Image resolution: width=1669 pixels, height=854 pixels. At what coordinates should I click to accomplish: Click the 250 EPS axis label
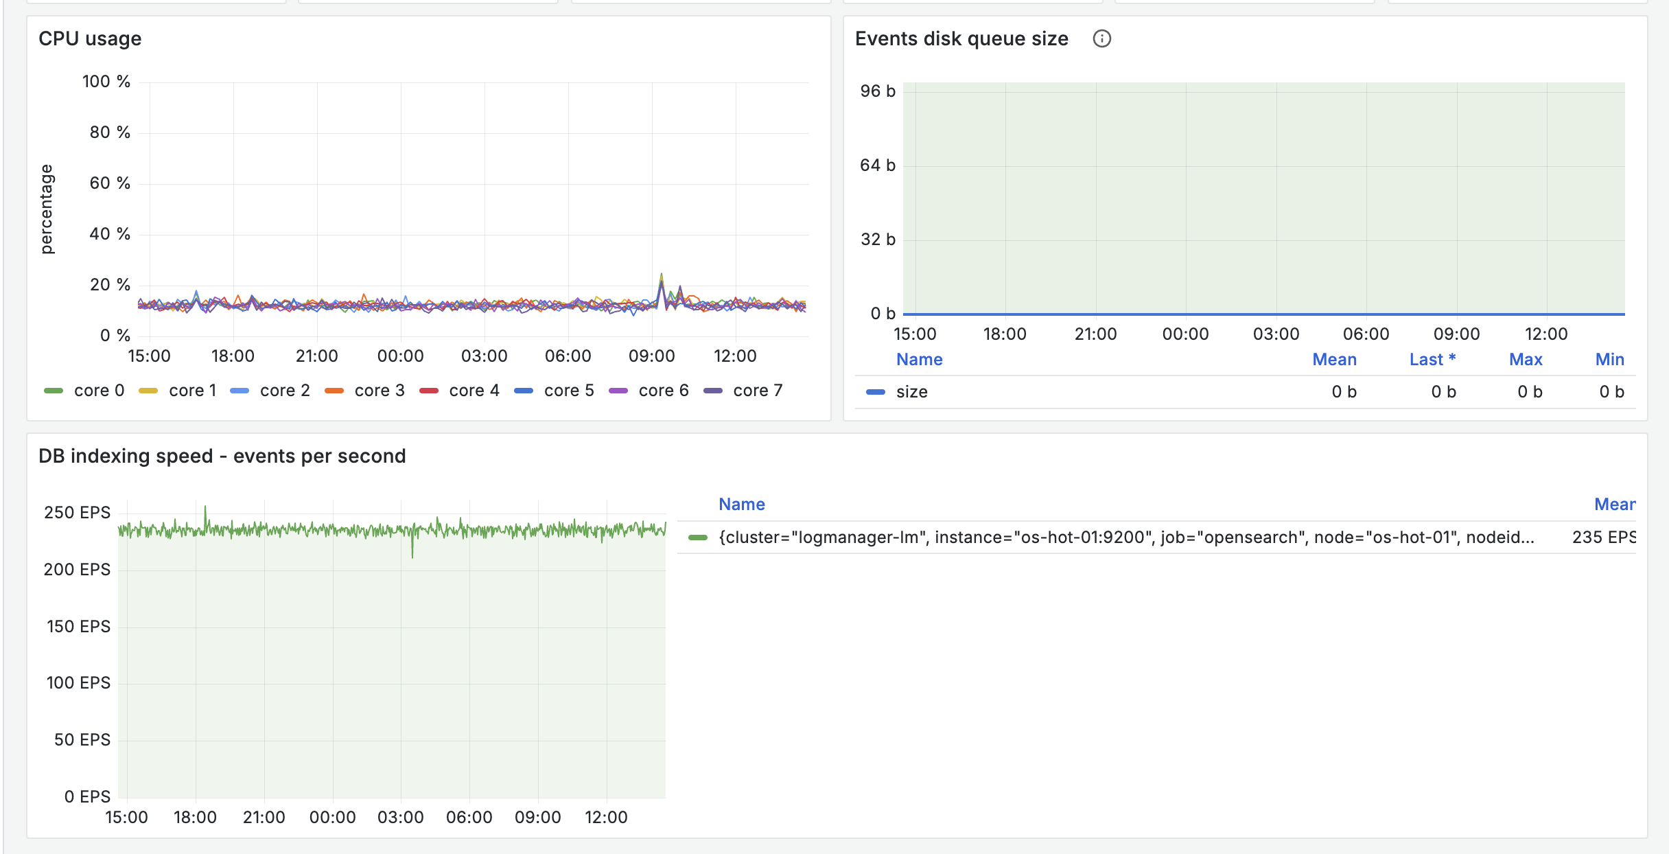point(77,513)
